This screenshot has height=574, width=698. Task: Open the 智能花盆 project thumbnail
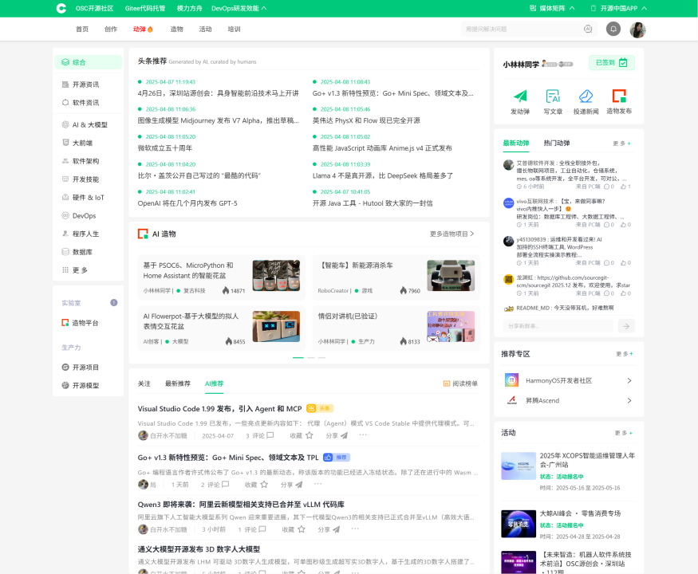coord(276,275)
